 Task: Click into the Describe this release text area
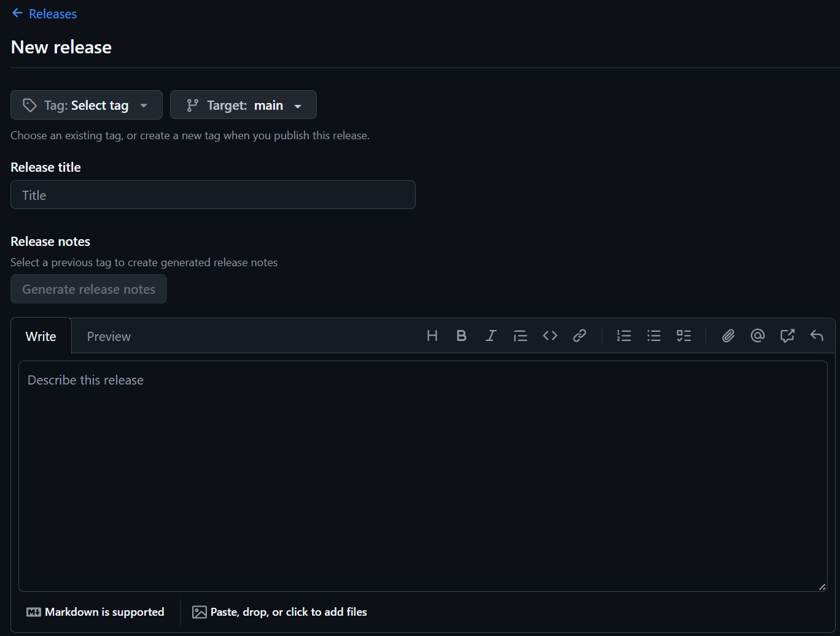pyautogui.click(x=423, y=476)
